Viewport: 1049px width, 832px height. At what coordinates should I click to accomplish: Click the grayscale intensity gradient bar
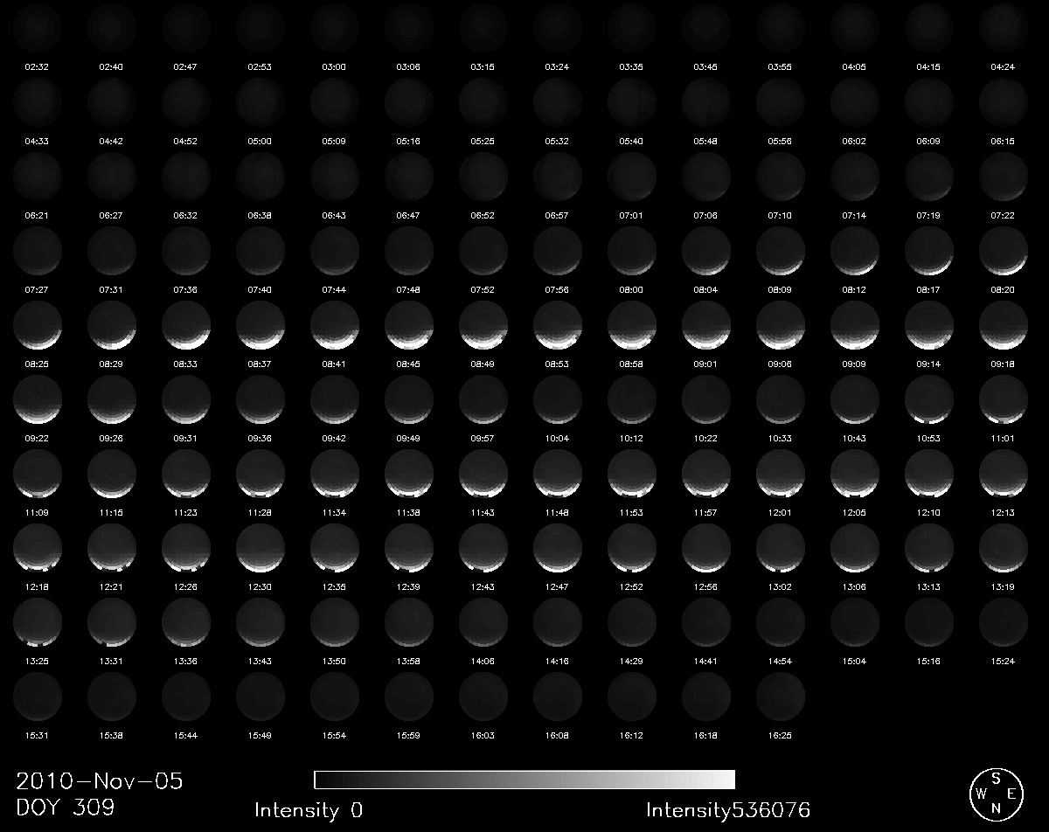pos(524,780)
